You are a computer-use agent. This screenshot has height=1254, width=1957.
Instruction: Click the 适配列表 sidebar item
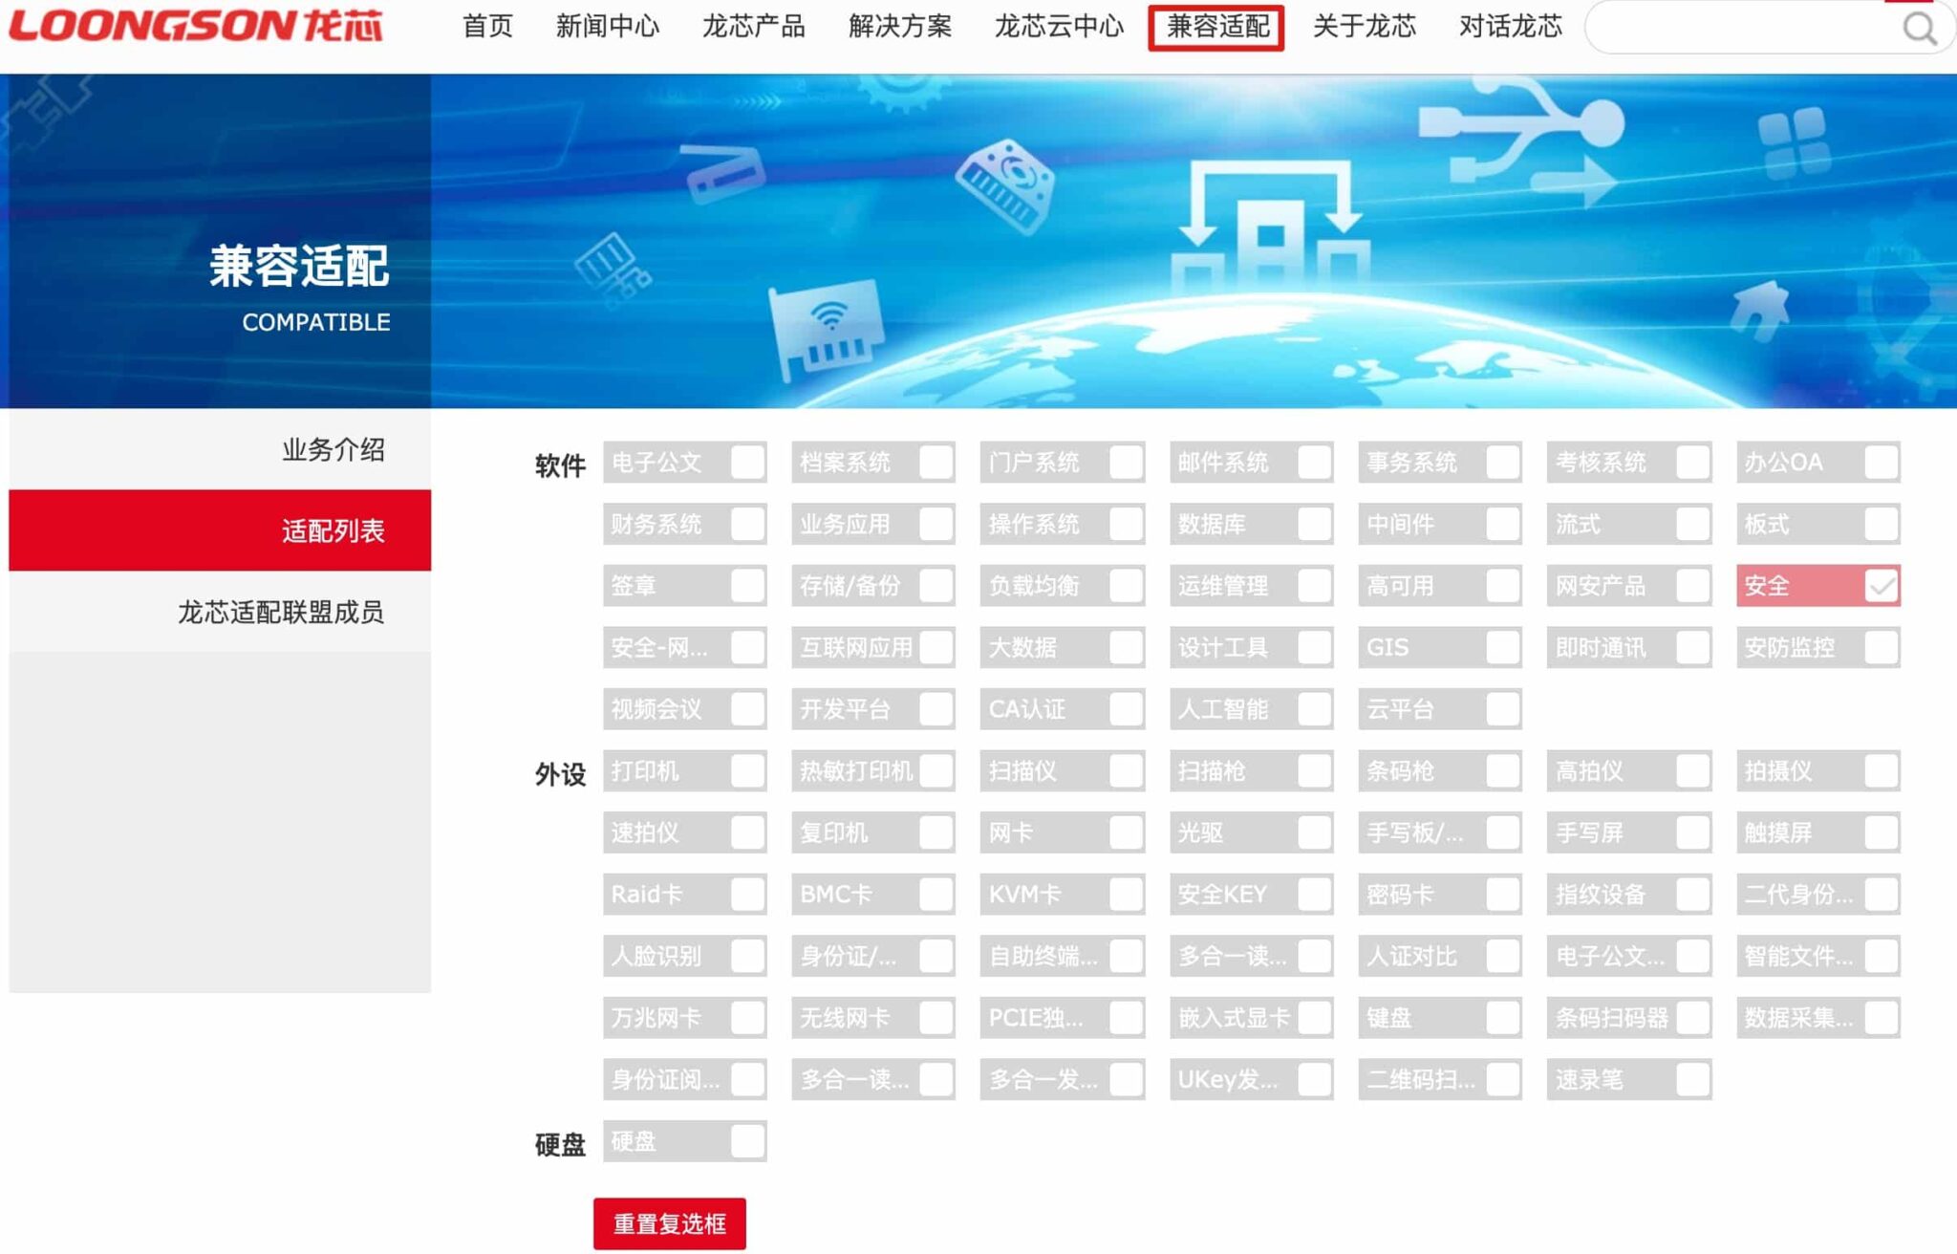[333, 530]
